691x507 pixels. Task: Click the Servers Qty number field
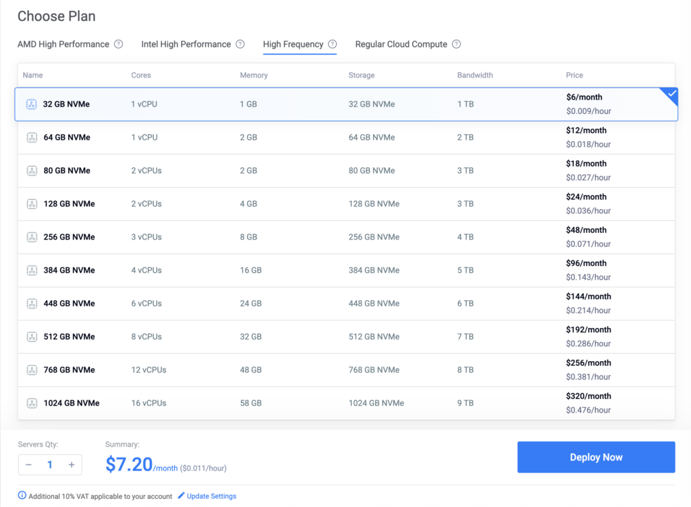50,464
